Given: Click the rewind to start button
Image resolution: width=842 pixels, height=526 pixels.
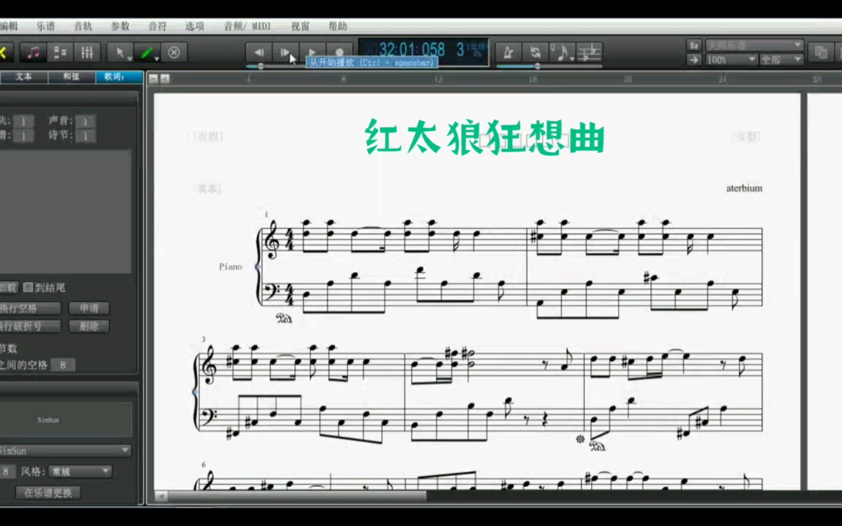Looking at the screenshot, I should (x=259, y=52).
